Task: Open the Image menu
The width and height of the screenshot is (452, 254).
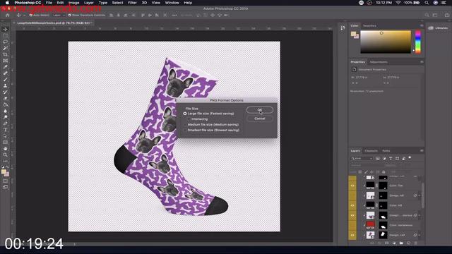Action: (x=73, y=3)
